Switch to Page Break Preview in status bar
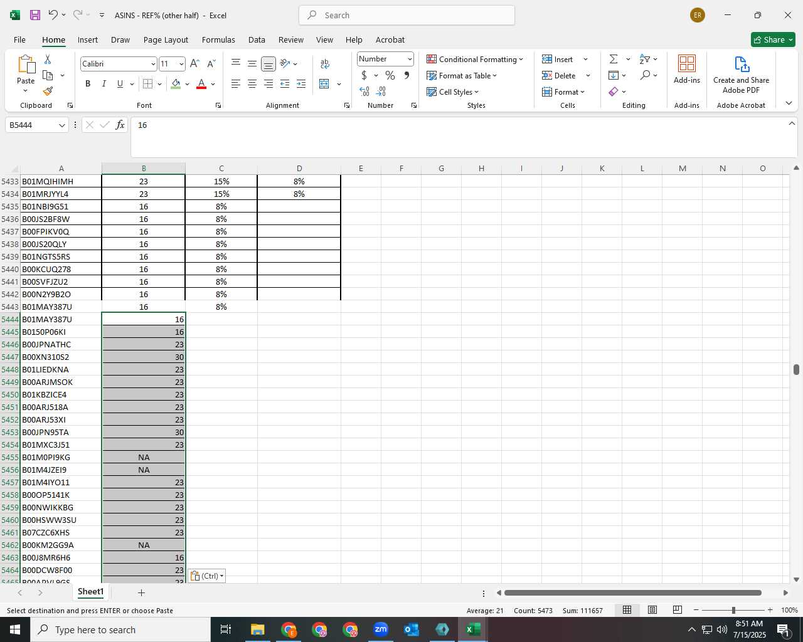The image size is (803, 642). pyautogui.click(x=678, y=610)
